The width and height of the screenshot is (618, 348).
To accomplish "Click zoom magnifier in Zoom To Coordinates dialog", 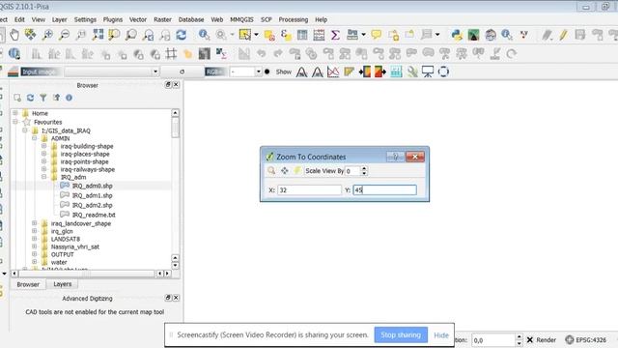I will [271, 170].
